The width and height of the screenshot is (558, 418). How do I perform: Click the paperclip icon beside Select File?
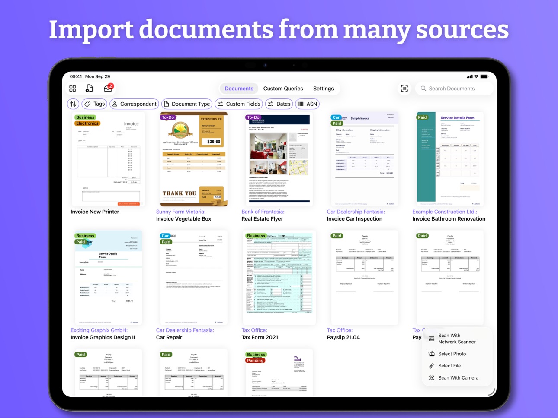point(431,366)
